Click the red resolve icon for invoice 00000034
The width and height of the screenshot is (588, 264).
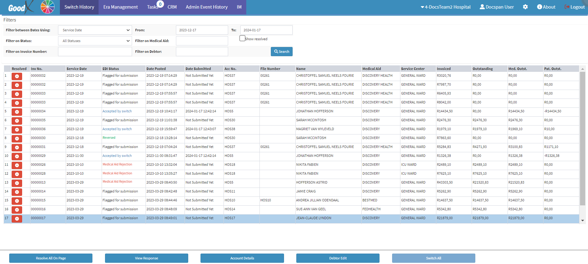click(x=17, y=112)
